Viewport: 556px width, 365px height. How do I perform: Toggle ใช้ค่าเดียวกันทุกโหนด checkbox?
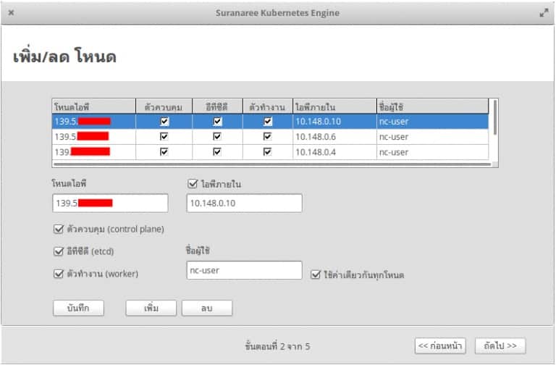tap(316, 275)
